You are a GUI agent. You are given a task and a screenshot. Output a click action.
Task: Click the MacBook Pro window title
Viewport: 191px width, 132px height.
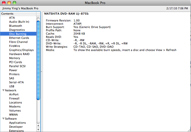click(x=95, y=3)
